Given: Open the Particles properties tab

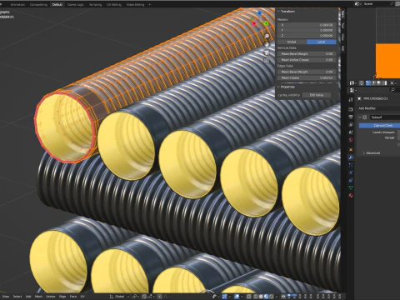Looking at the screenshot, I should click(x=351, y=165).
